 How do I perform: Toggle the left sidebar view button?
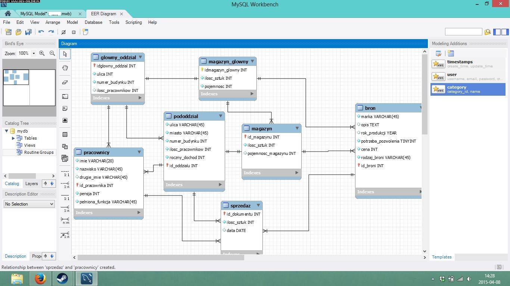coord(497,32)
